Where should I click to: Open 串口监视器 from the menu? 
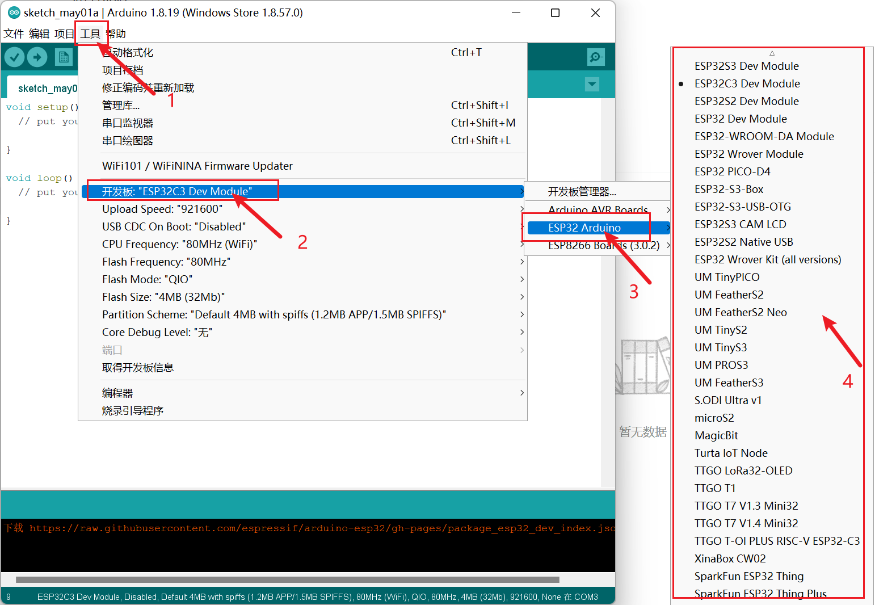302,123
